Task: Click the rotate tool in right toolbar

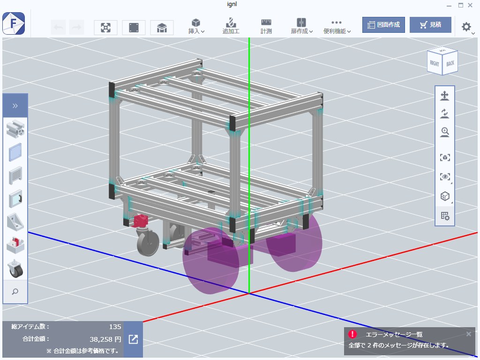Action: pos(444,113)
